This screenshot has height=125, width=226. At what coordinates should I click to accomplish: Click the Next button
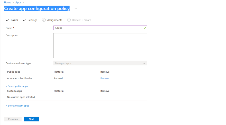[31, 119]
